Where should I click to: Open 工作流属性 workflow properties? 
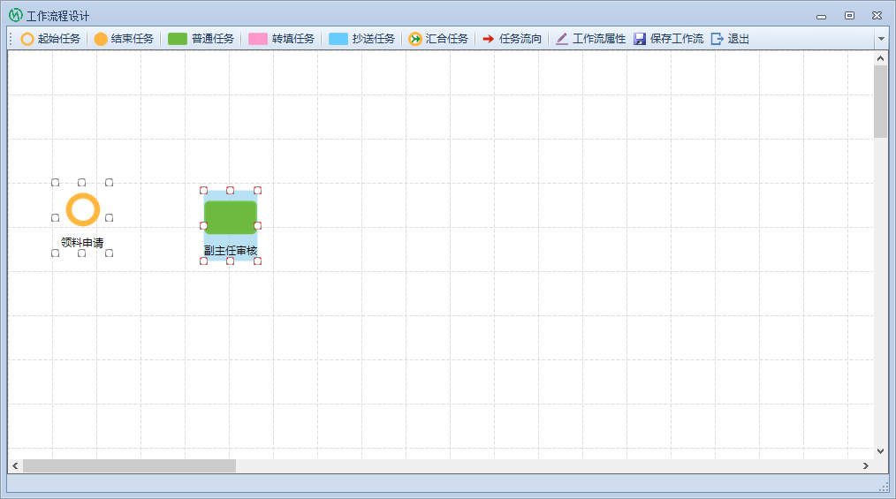tap(590, 39)
